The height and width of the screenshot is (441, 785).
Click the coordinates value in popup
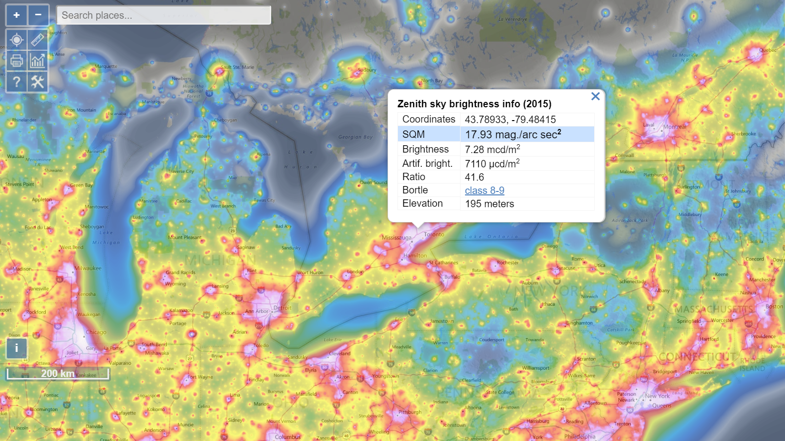(510, 120)
